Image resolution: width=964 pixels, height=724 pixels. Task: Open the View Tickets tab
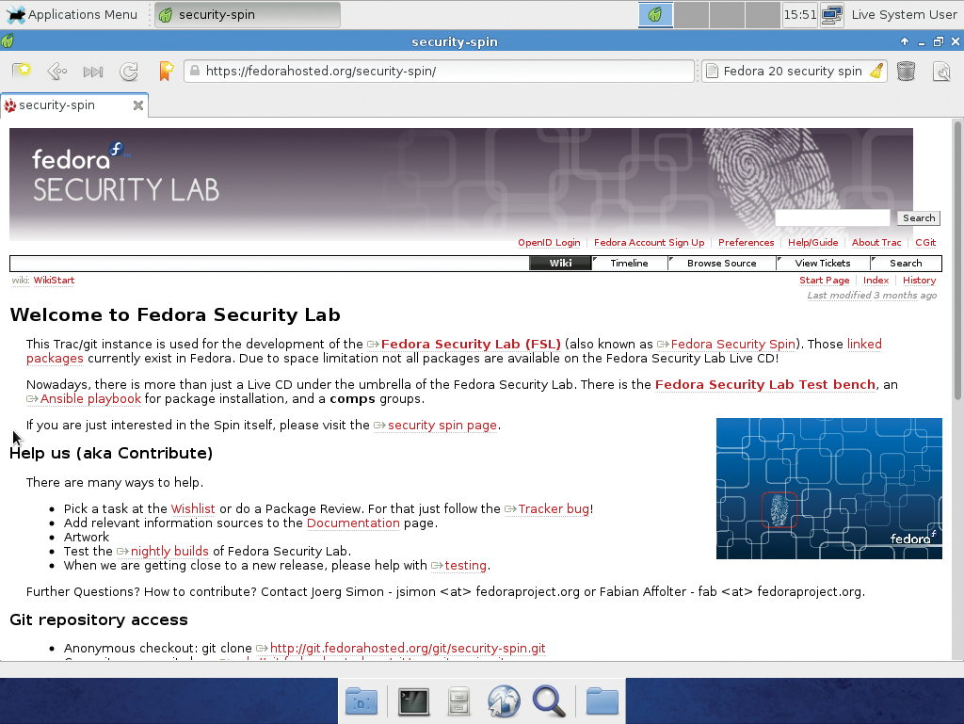822,264
